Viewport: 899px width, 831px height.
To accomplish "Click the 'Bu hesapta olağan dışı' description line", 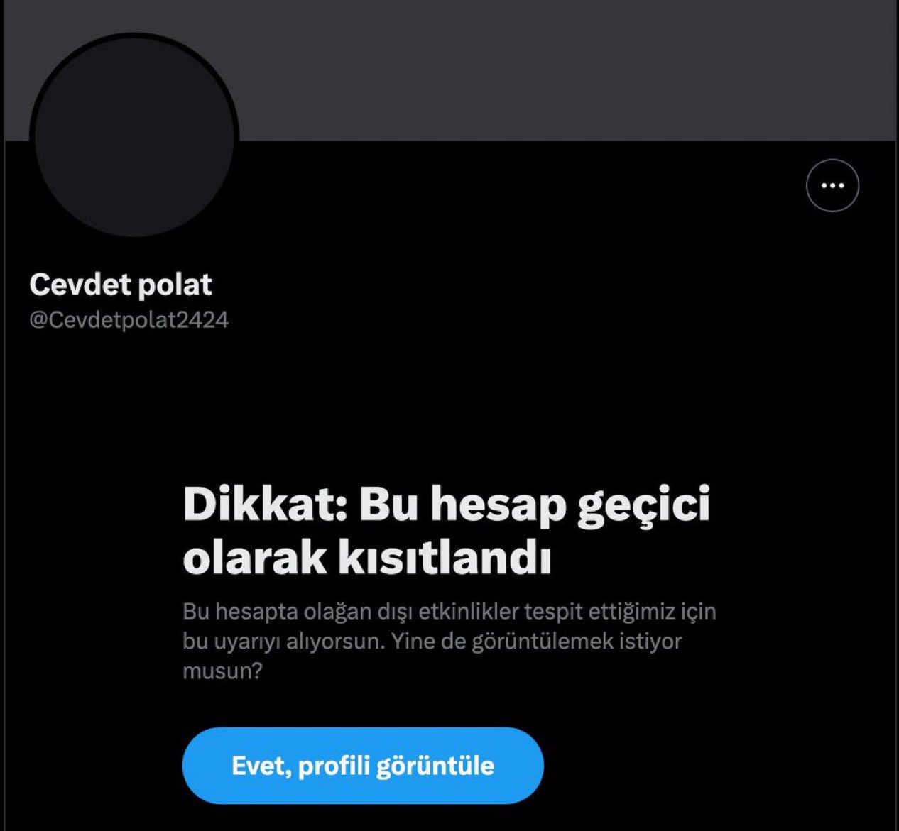I will pos(298,611).
